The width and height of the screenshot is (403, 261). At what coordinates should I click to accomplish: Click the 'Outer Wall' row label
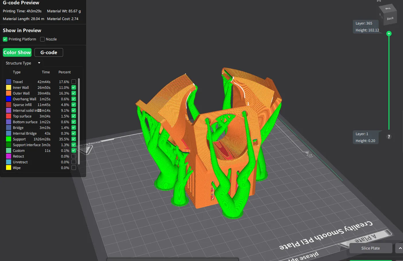tap(21, 93)
